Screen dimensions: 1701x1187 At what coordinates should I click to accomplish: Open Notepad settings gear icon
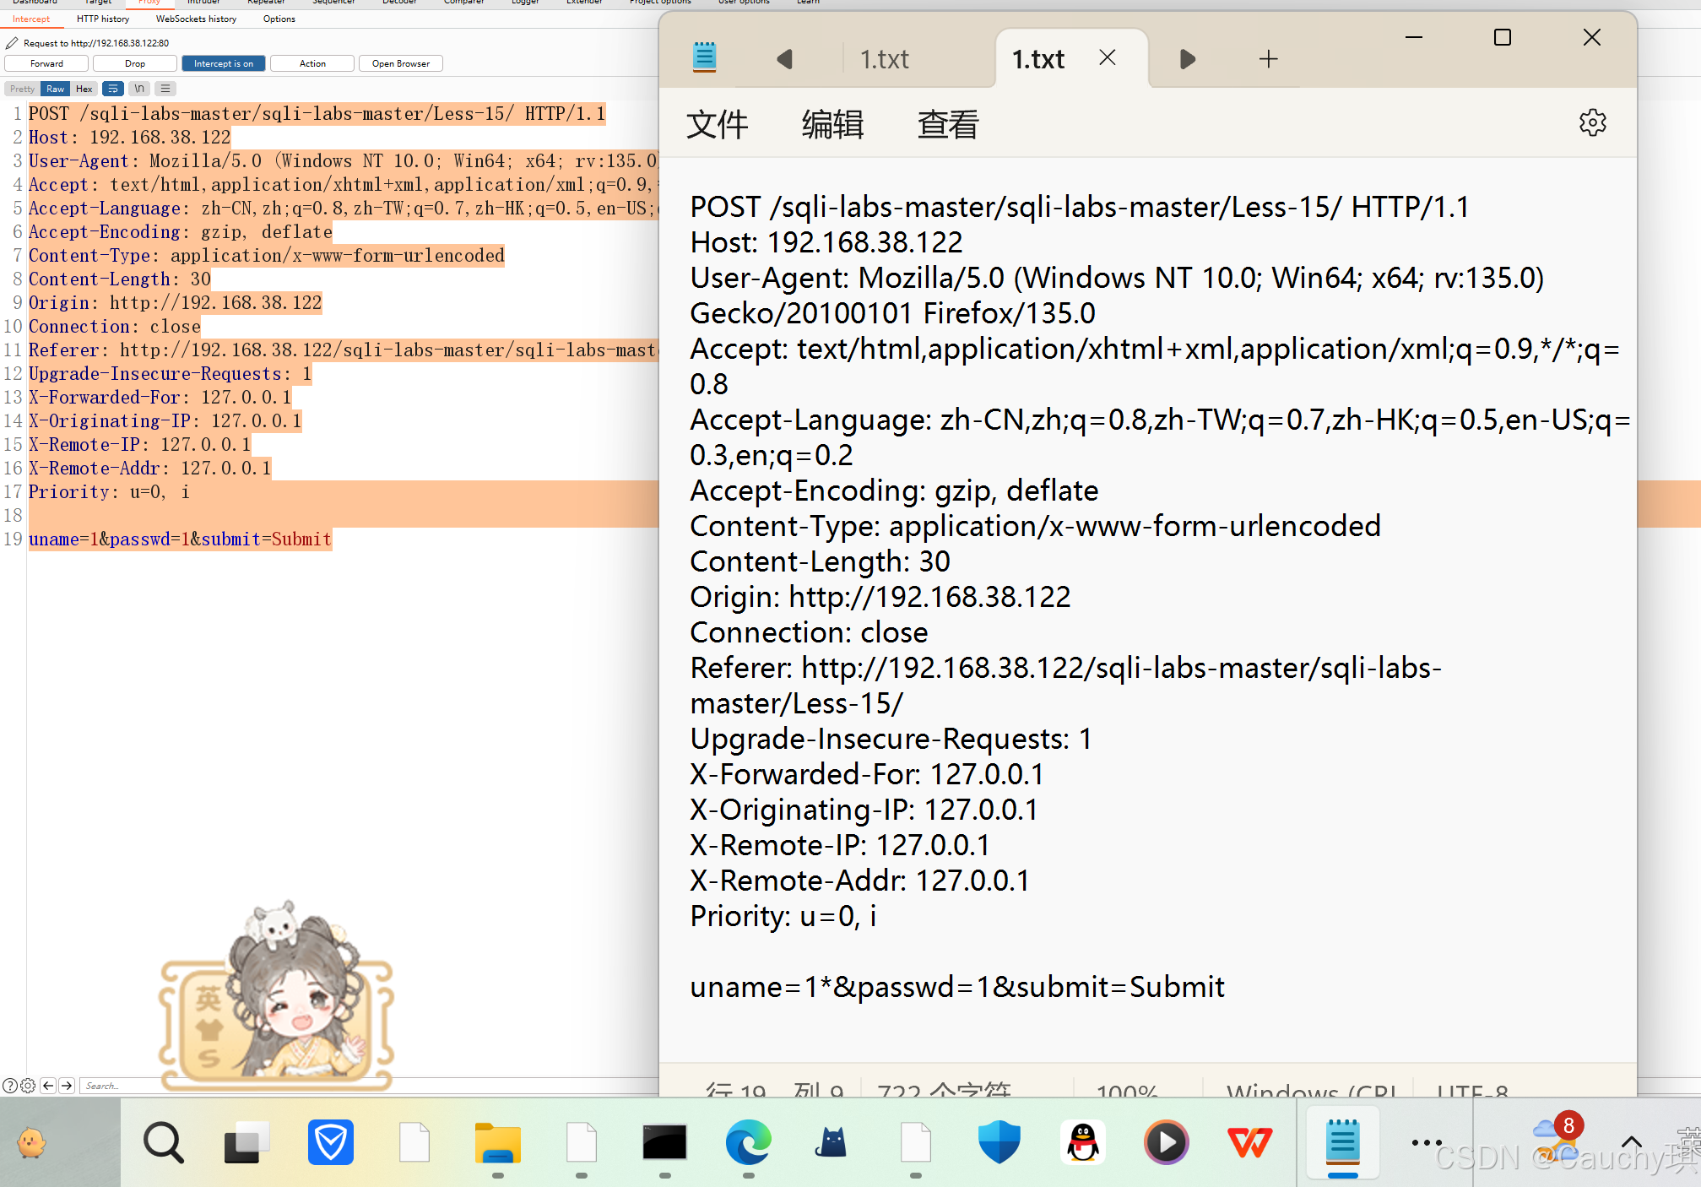[1592, 123]
